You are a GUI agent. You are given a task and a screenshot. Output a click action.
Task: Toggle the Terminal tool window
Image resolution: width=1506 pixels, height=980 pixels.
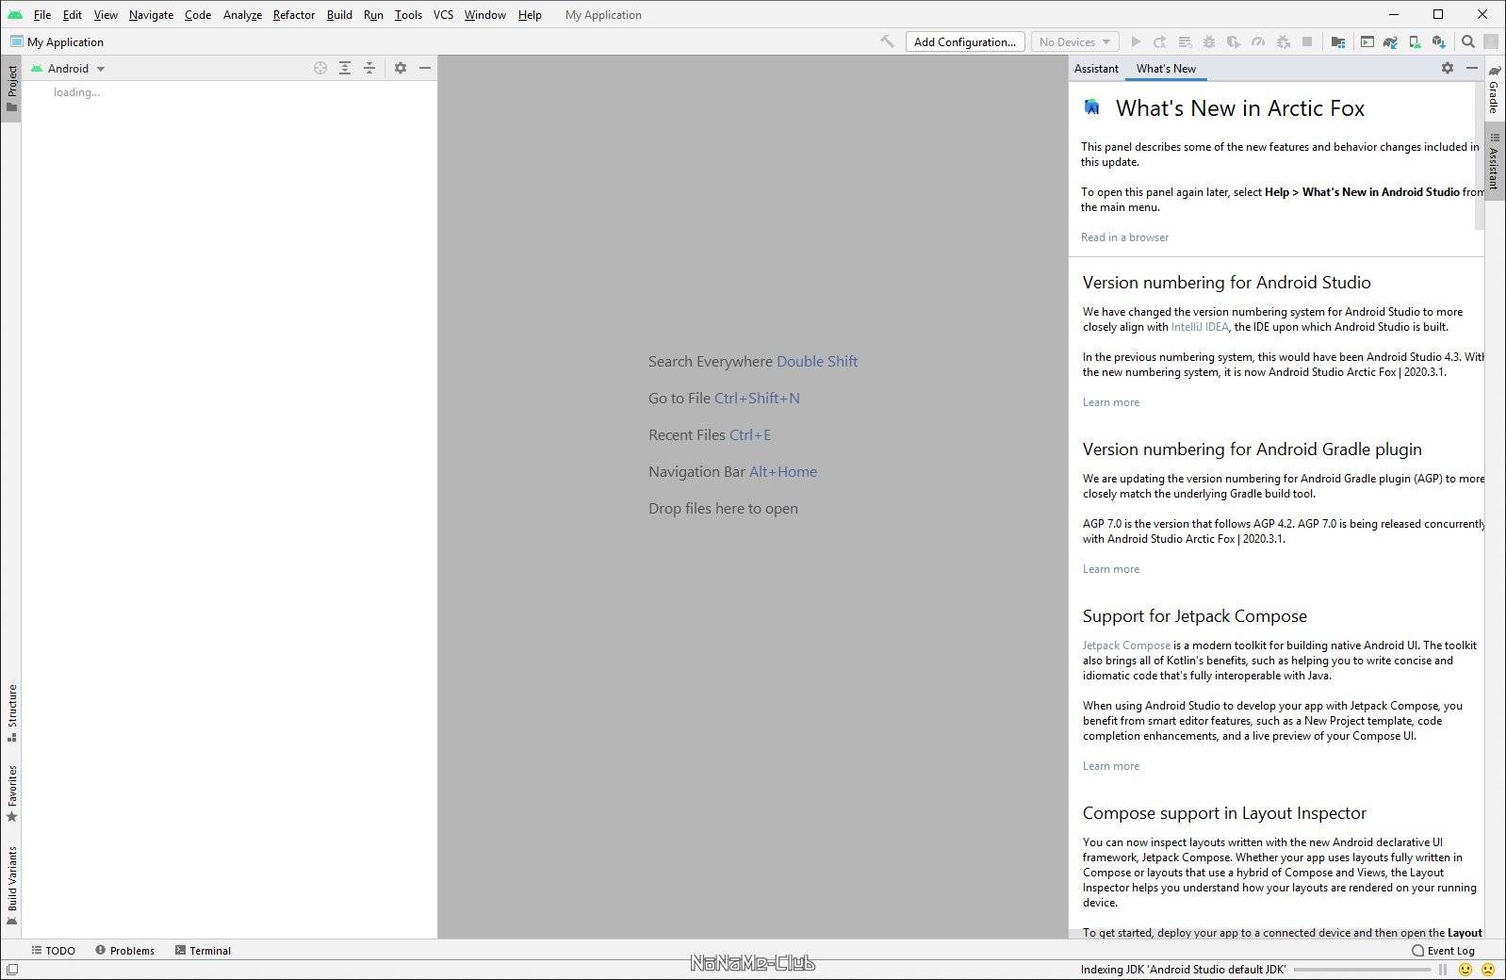203,950
